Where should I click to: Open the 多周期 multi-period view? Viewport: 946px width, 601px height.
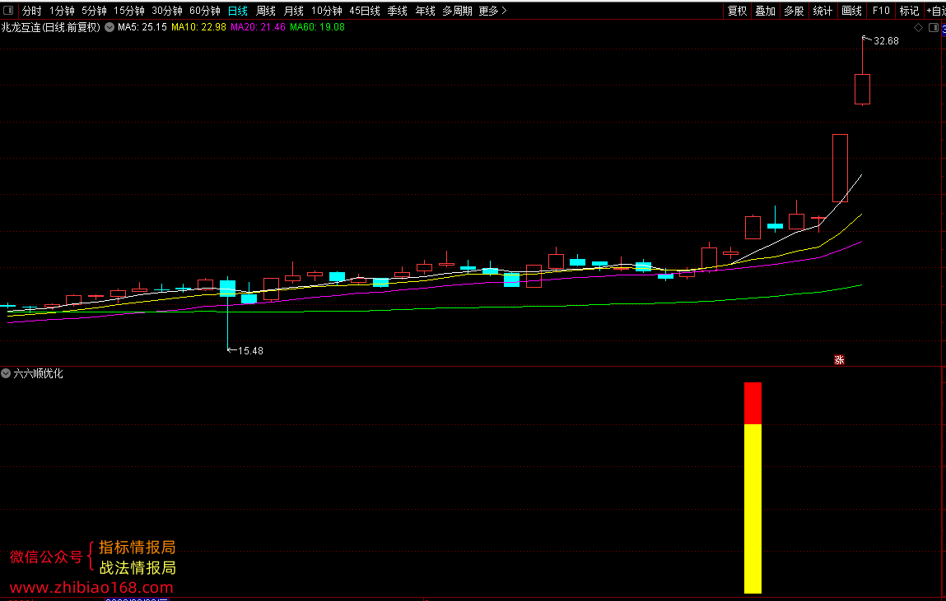pyautogui.click(x=457, y=11)
